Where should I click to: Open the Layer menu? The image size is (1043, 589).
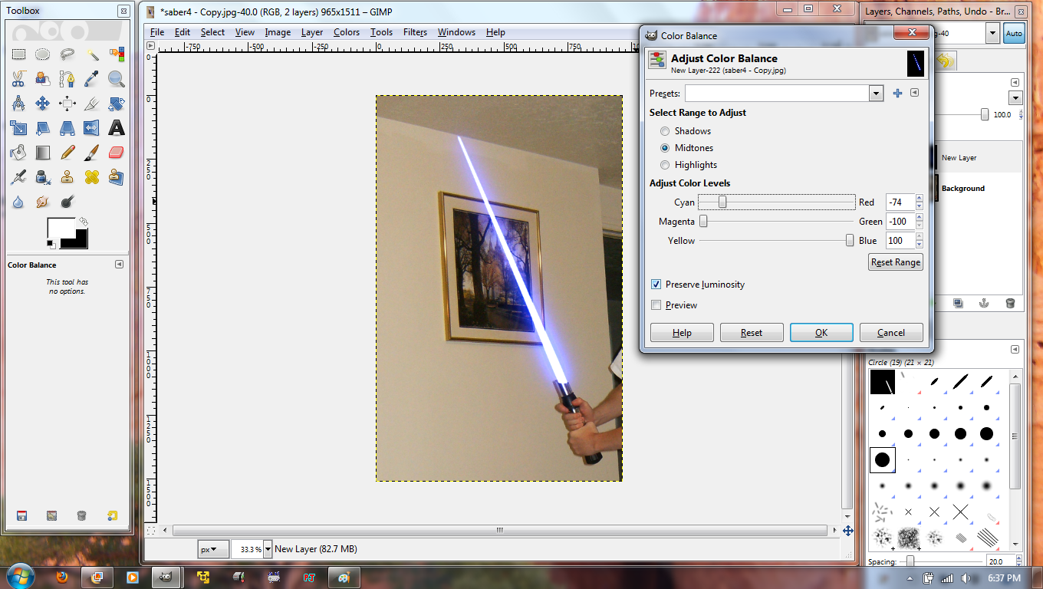pyautogui.click(x=312, y=32)
